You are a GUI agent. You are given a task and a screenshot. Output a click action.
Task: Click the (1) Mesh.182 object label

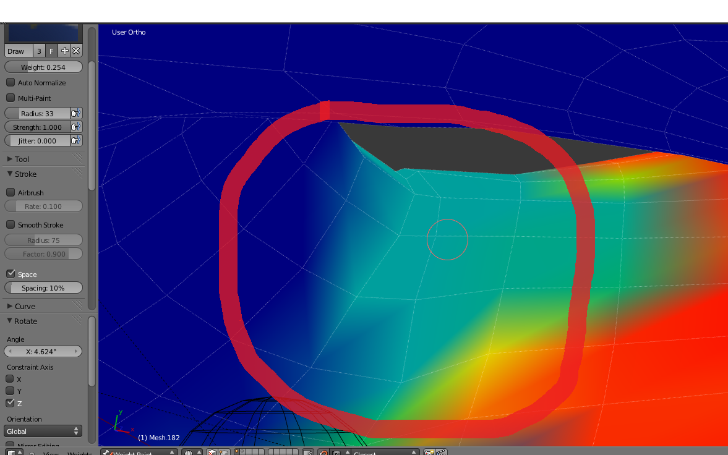click(x=159, y=437)
